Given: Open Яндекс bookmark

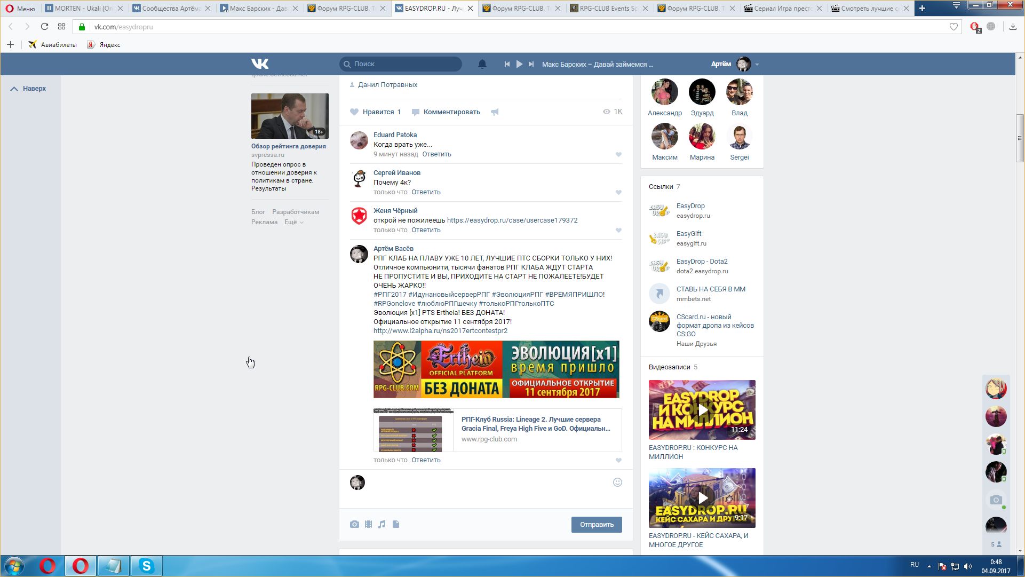Looking at the screenshot, I should [104, 45].
